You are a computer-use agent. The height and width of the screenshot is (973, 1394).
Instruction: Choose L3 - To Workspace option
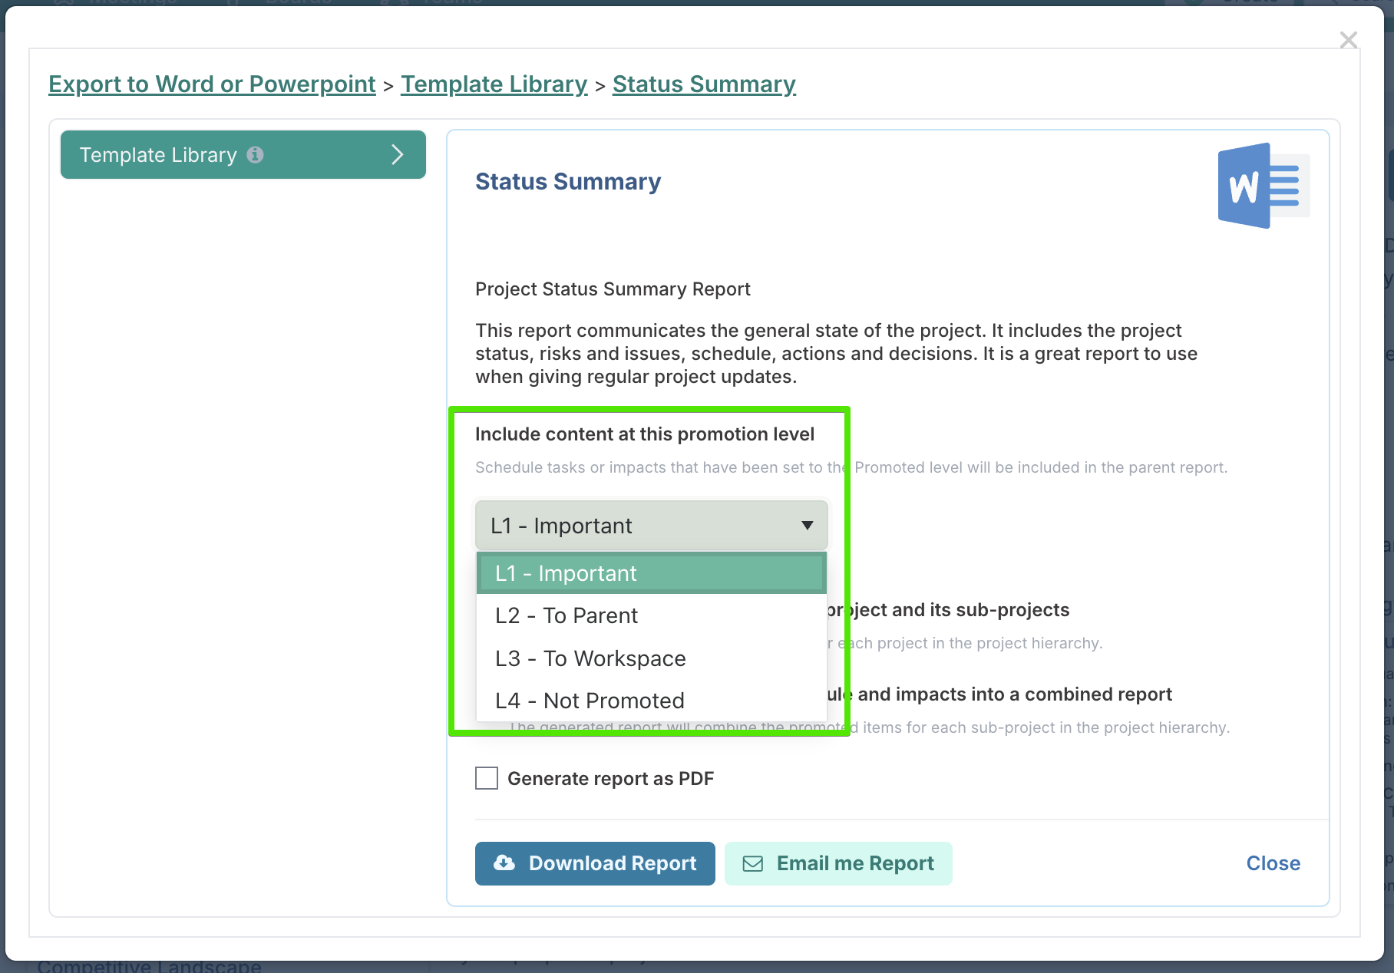652,658
